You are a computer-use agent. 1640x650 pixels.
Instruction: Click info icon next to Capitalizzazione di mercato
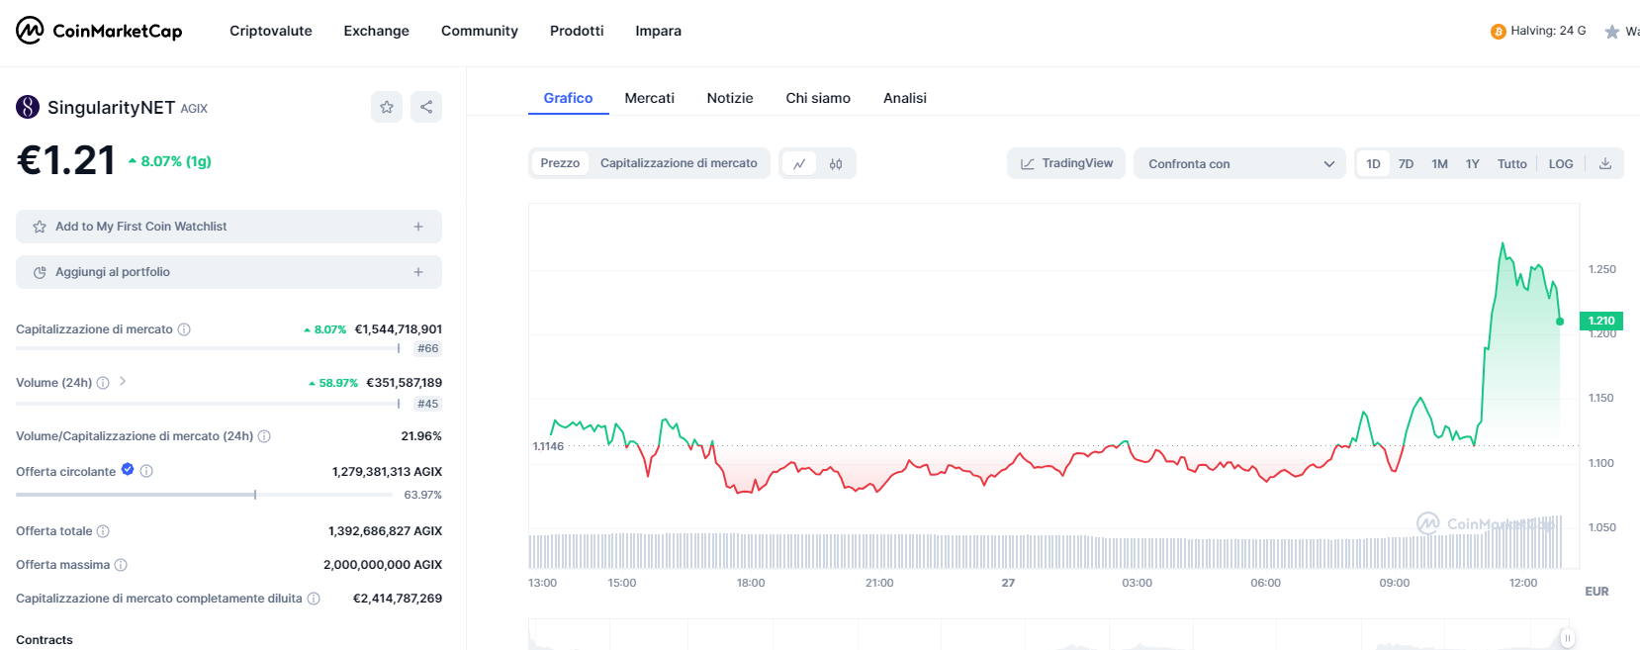pos(184,329)
